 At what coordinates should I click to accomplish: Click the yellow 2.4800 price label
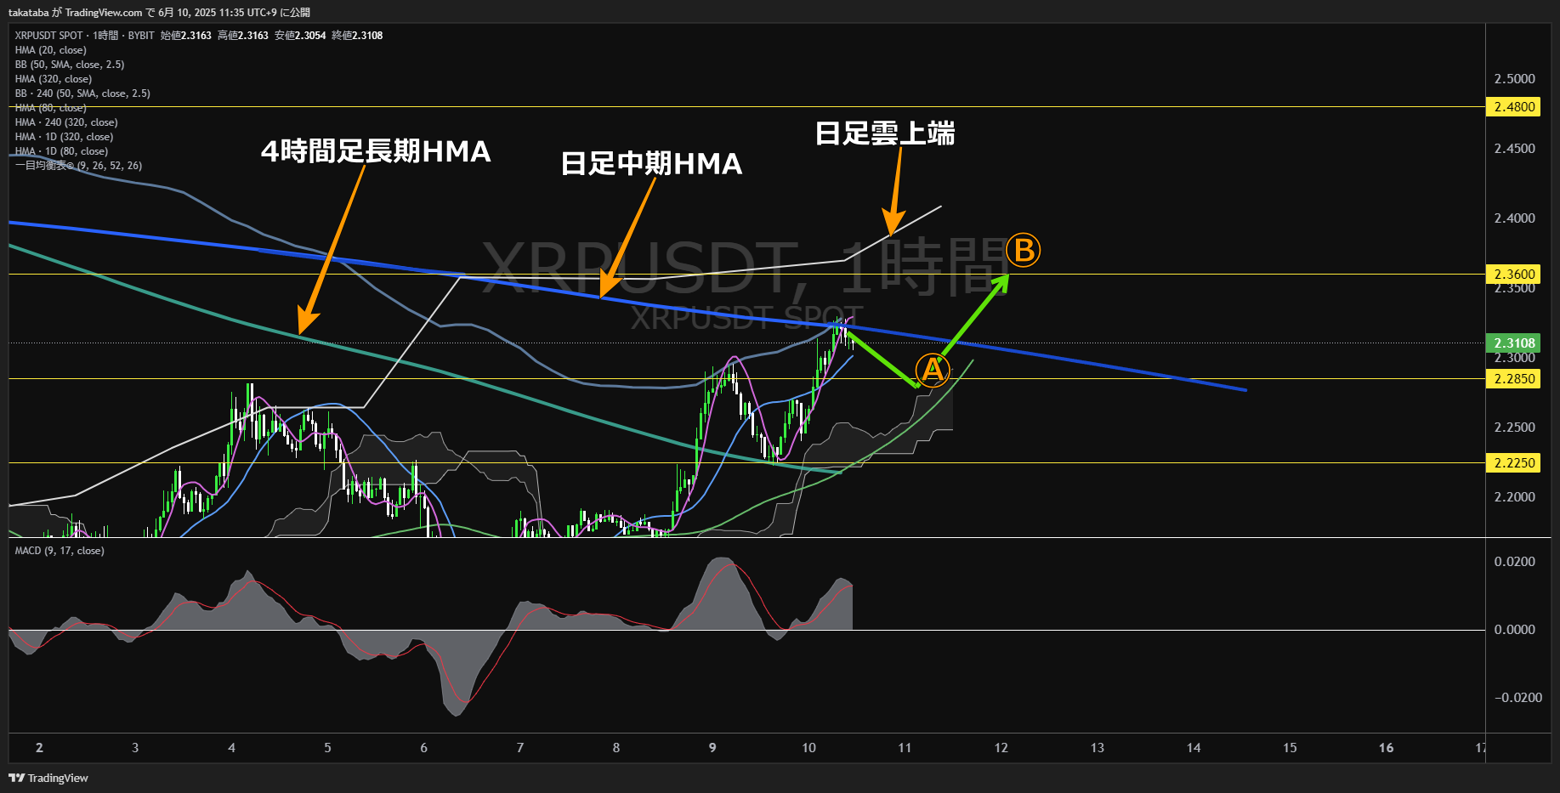pos(1514,107)
